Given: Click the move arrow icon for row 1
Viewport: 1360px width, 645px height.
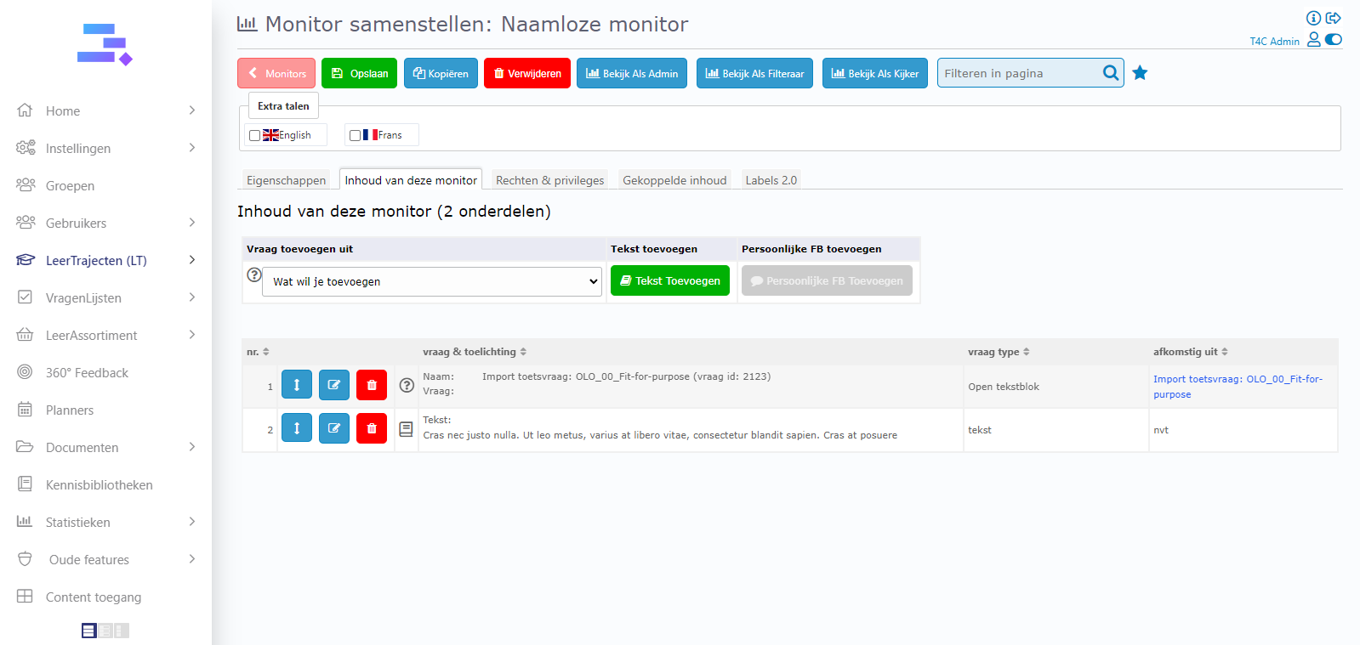Looking at the screenshot, I should coord(297,385).
